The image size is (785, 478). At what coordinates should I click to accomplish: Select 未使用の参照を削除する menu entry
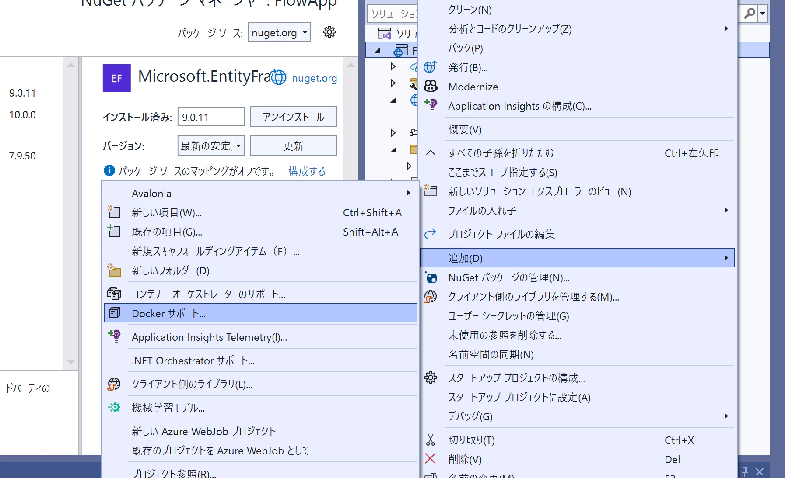[x=577, y=335]
